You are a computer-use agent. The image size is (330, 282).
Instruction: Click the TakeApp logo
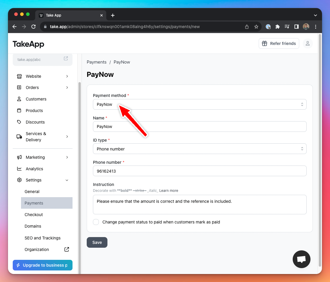click(x=28, y=44)
